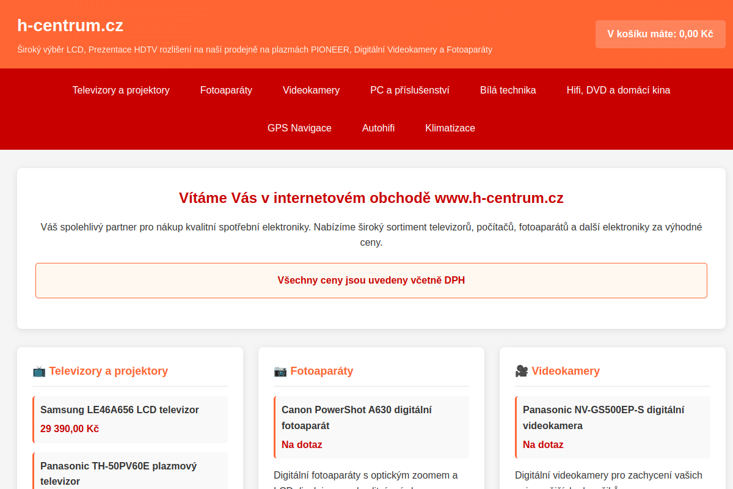Screen dimensions: 733x489
Task: Open Hifi, DVD a domácí kina menu
Action: tap(618, 90)
